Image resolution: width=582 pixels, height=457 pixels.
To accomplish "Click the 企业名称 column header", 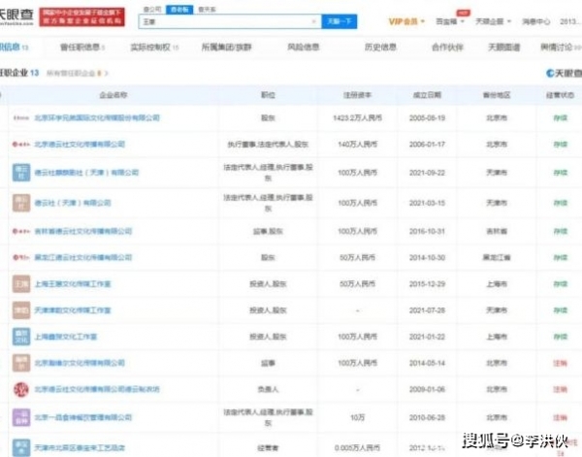I will pyautogui.click(x=113, y=95).
